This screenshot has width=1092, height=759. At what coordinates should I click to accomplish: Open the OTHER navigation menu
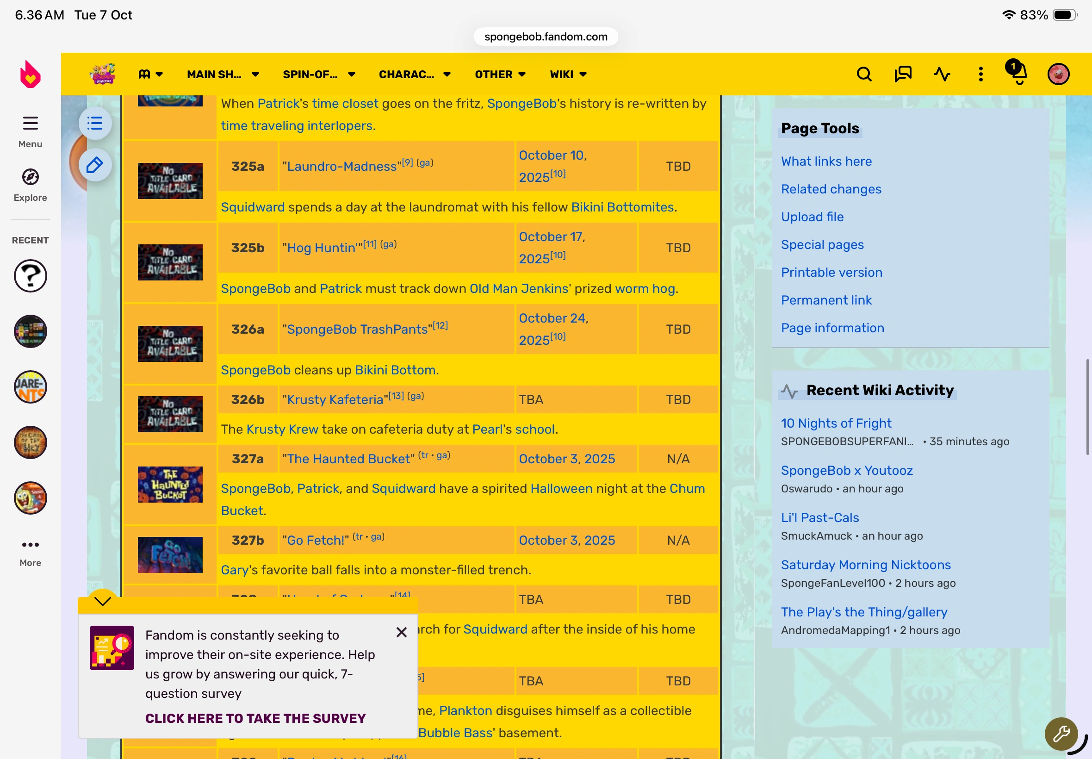(x=500, y=75)
